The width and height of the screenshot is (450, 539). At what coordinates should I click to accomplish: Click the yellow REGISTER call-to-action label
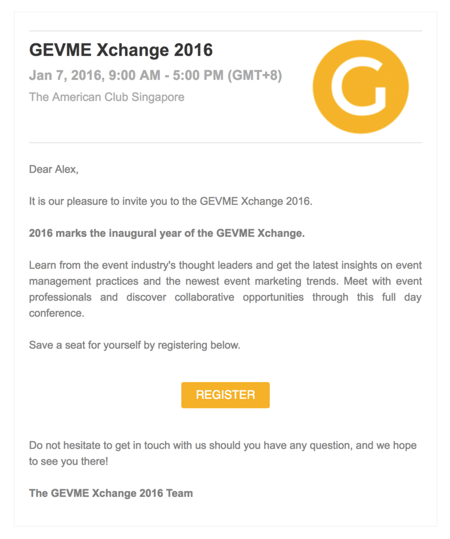pyautogui.click(x=225, y=394)
